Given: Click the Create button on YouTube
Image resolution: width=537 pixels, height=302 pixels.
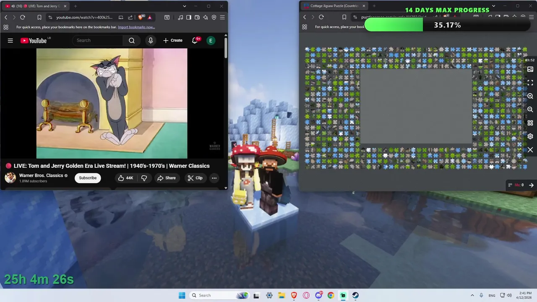Looking at the screenshot, I should pos(173,40).
